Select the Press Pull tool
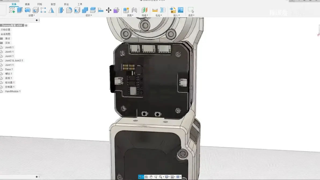Screen dimensions: 320x180 [x=61, y=10]
